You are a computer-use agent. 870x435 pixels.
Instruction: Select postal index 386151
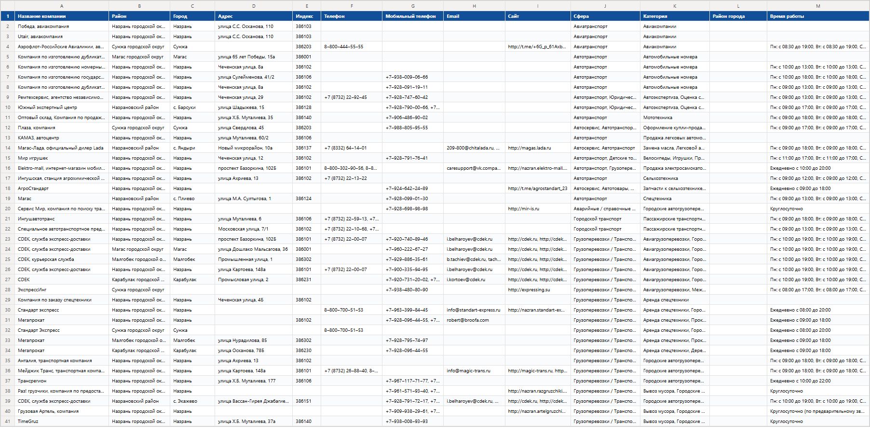307,401
